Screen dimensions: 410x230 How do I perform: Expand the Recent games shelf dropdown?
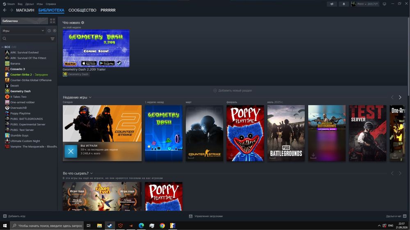point(90,97)
